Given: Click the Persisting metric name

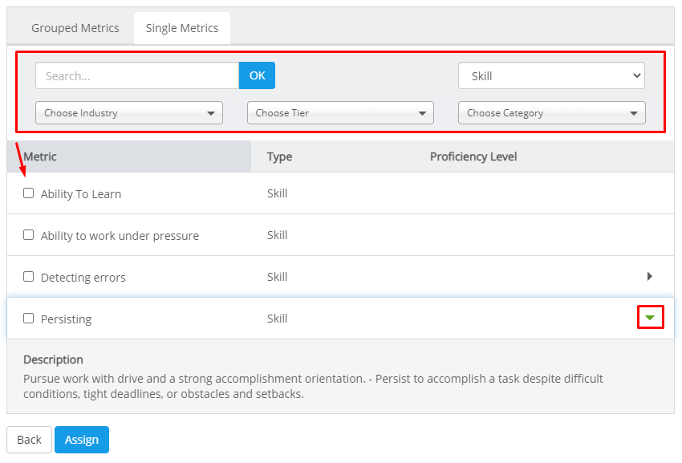Looking at the screenshot, I should tap(66, 319).
